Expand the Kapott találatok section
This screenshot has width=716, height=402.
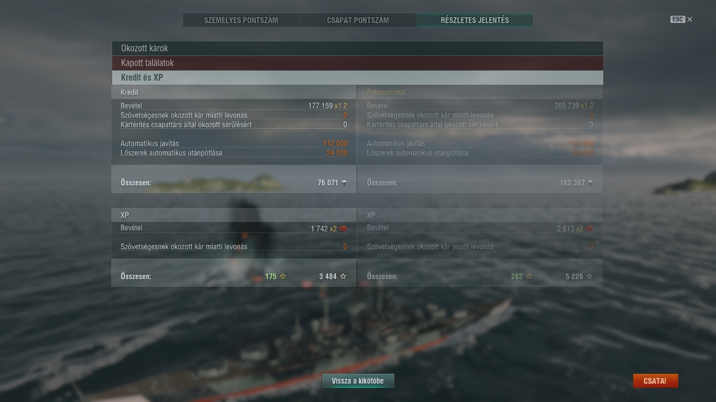(357, 63)
